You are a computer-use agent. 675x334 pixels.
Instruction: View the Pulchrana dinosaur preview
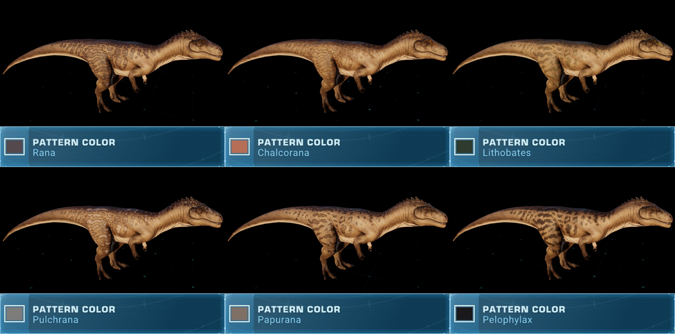coord(112,238)
